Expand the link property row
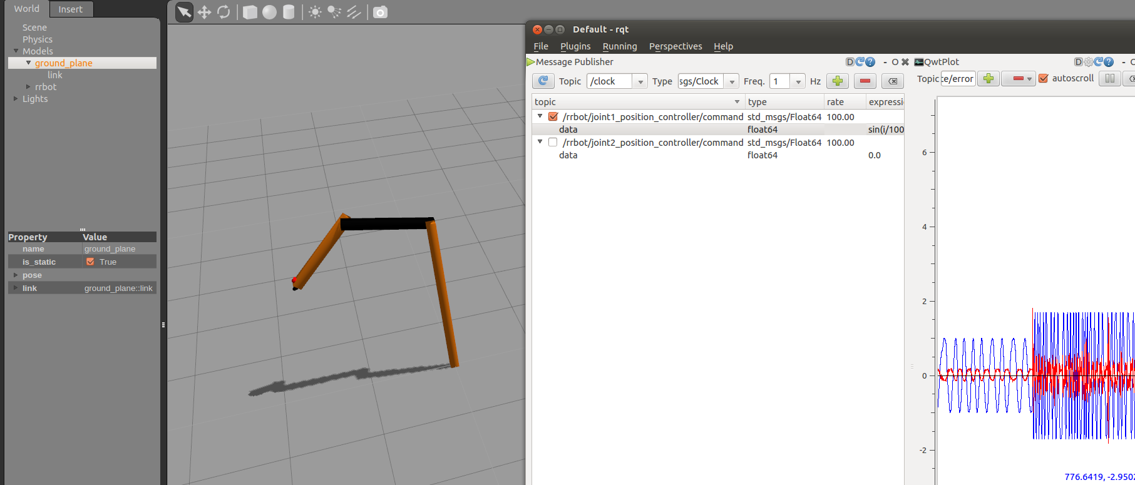 pyautogui.click(x=16, y=288)
